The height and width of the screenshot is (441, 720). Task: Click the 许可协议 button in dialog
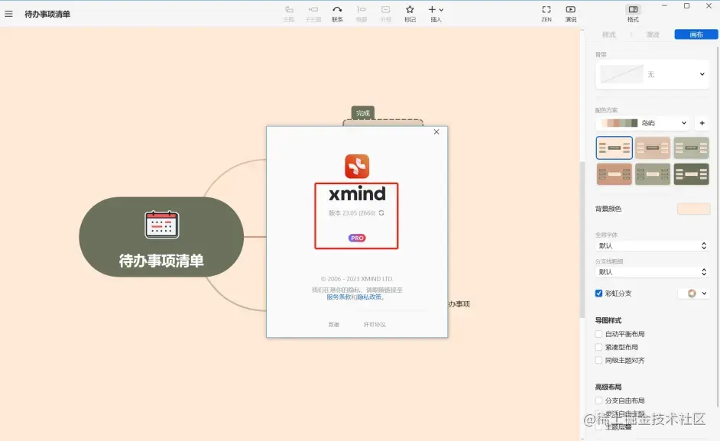coord(375,324)
